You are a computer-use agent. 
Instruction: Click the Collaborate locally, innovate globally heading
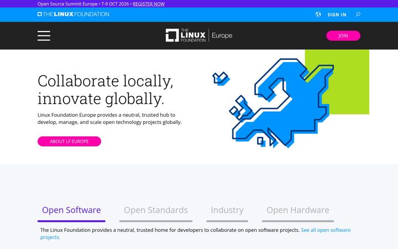point(106,90)
